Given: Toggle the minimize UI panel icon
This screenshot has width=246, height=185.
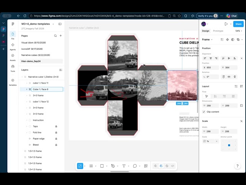Looking at the screenshot, I should (x=60, y=24).
